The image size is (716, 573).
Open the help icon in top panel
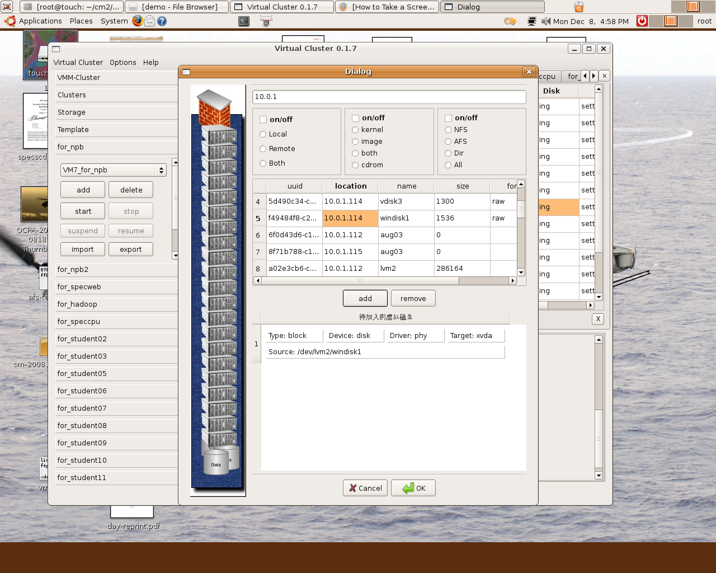(x=162, y=21)
